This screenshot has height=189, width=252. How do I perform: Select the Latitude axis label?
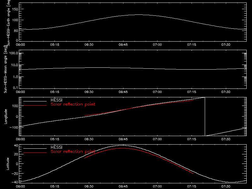pyautogui.click(x=8, y=164)
